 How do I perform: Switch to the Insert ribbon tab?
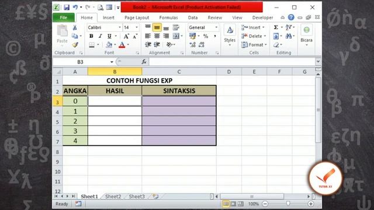(x=109, y=17)
